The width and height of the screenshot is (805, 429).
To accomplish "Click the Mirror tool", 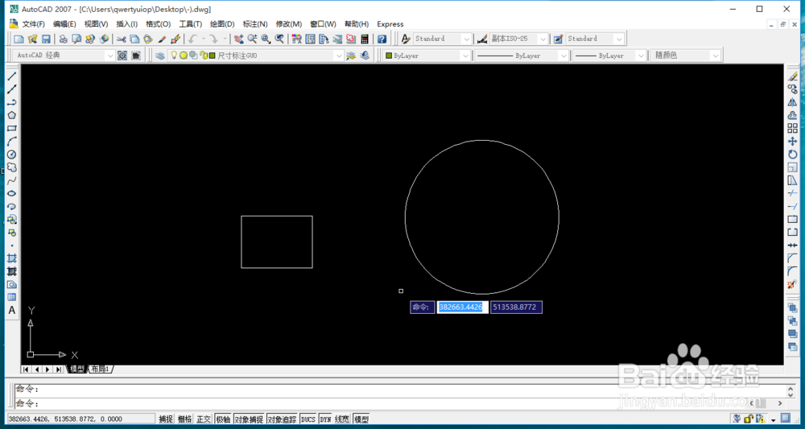I will [x=793, y=102].
